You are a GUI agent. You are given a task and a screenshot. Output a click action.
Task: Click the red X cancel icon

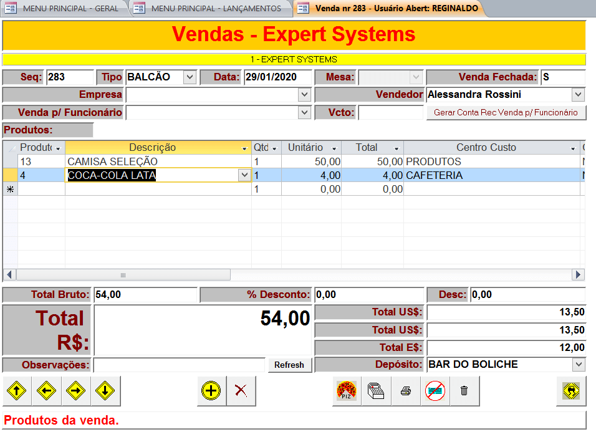coord(241,391)
